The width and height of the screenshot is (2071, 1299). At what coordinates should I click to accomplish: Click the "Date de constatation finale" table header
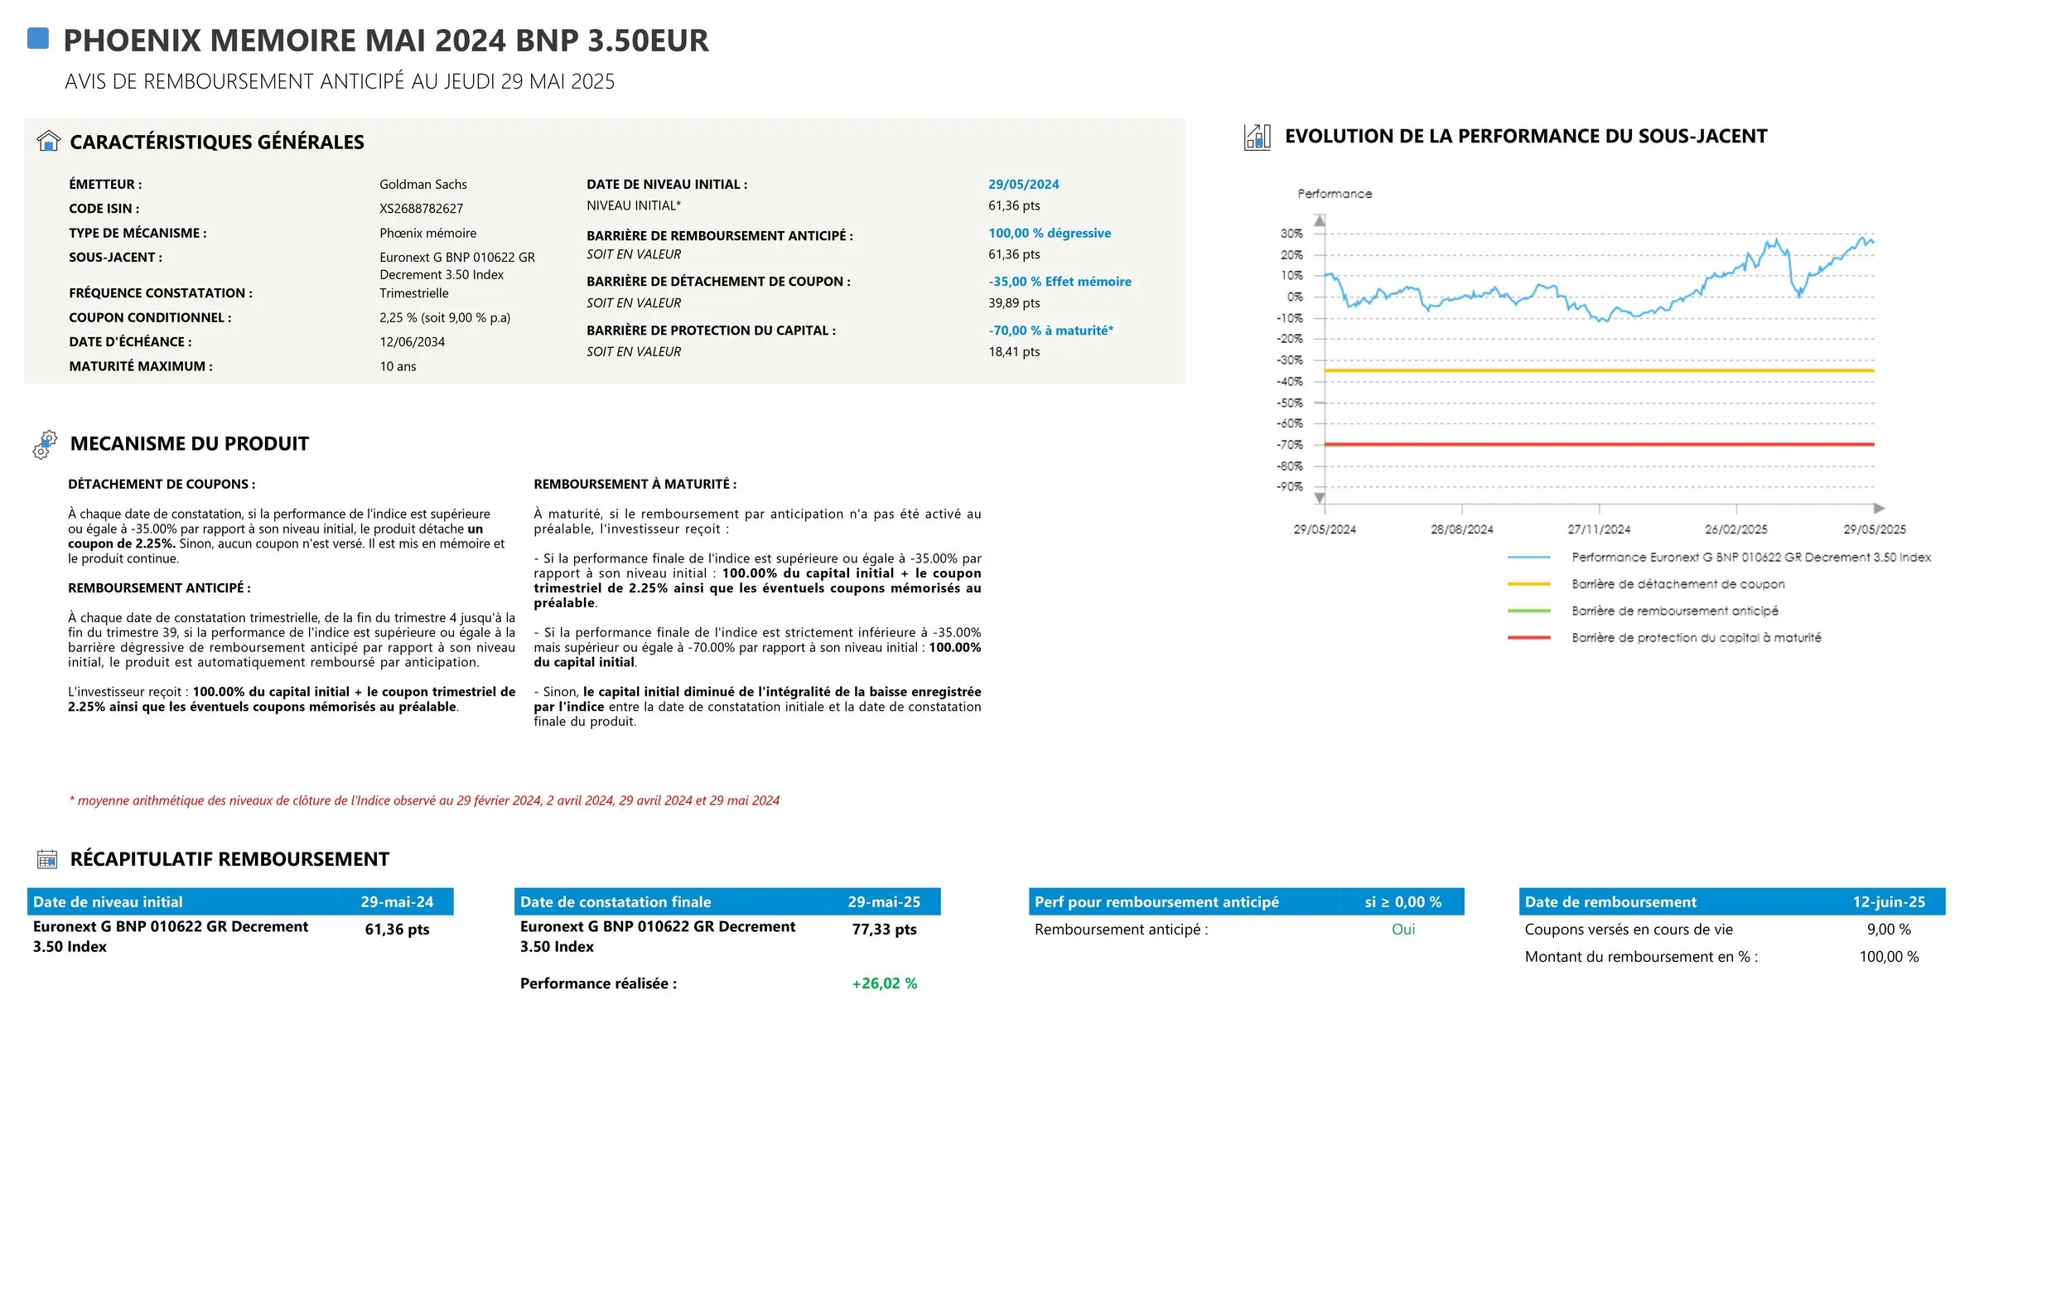615,901
